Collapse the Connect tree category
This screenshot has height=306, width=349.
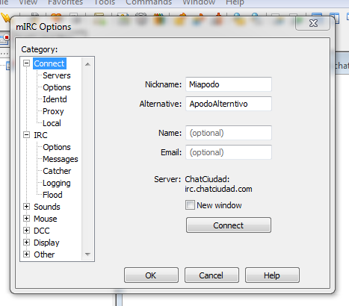27,63
